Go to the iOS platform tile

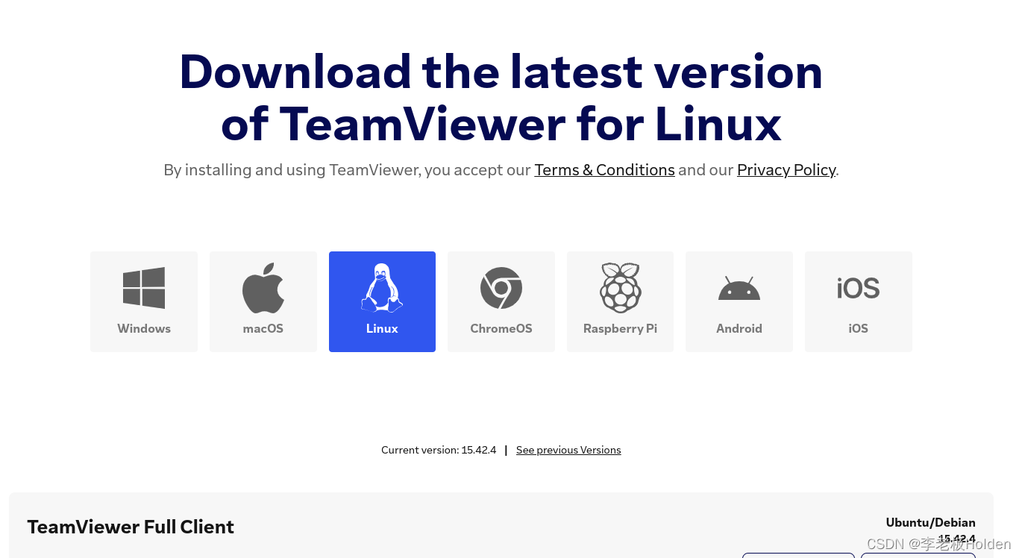(859, 301)
